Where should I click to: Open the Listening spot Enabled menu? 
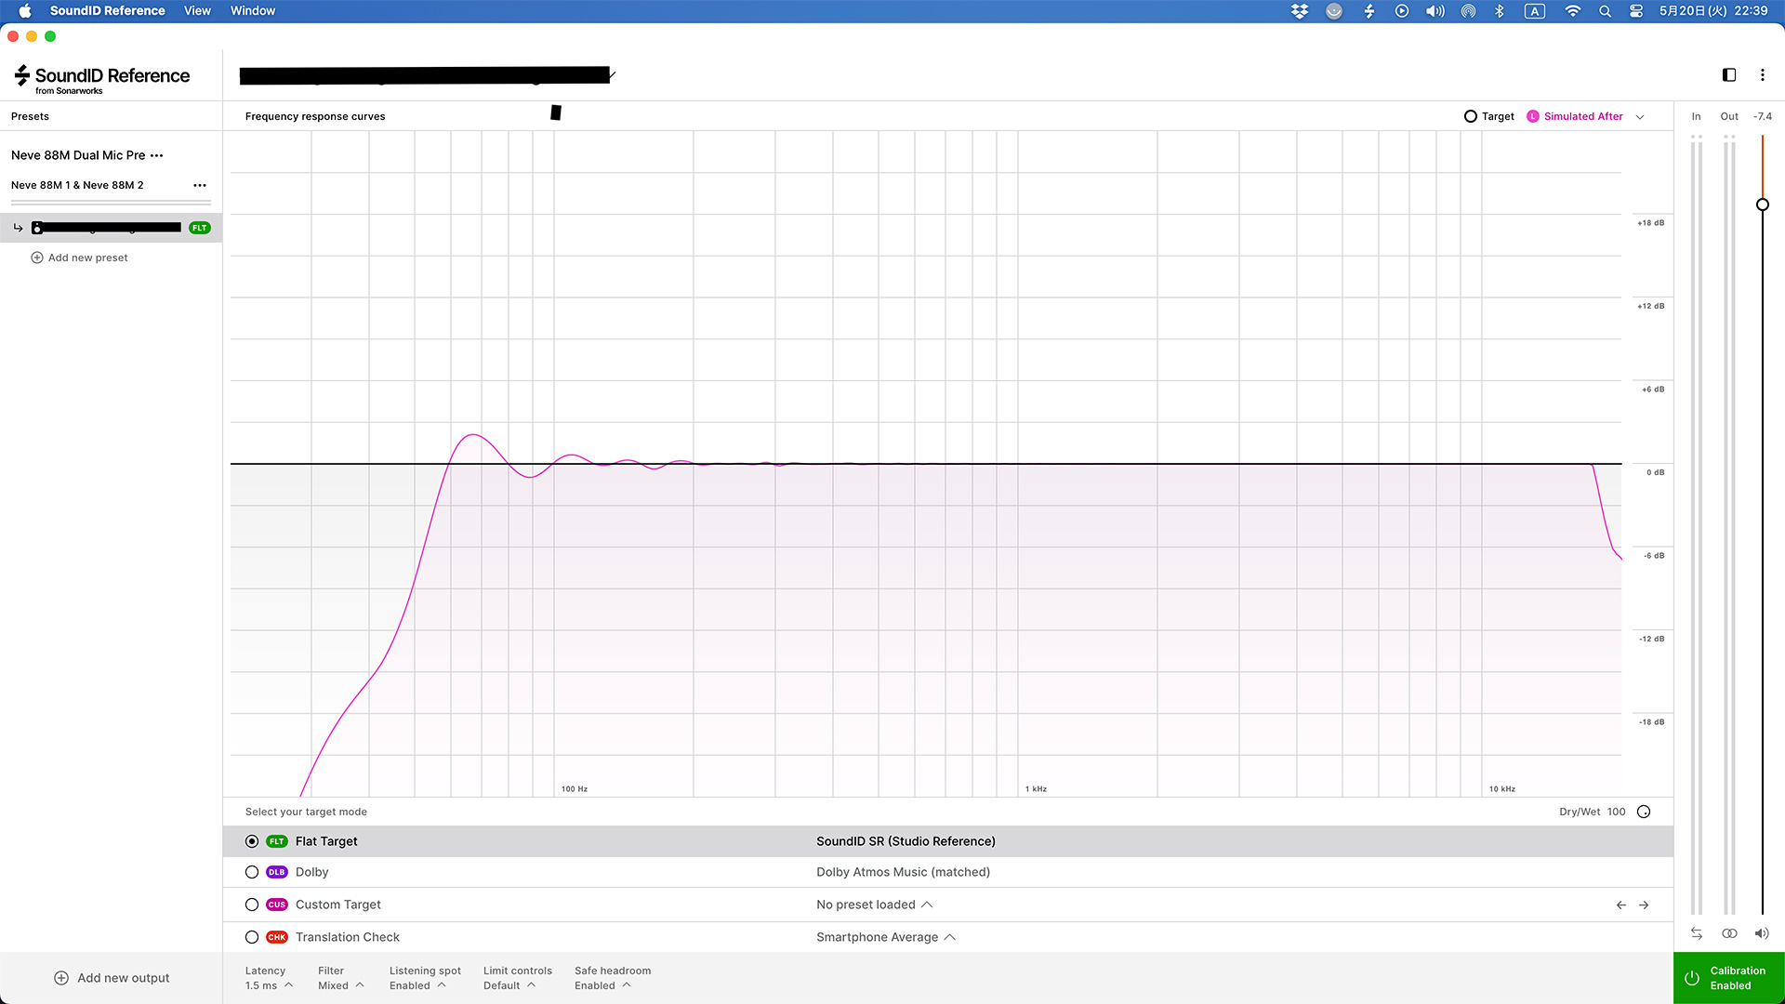(x=425, y=978)
